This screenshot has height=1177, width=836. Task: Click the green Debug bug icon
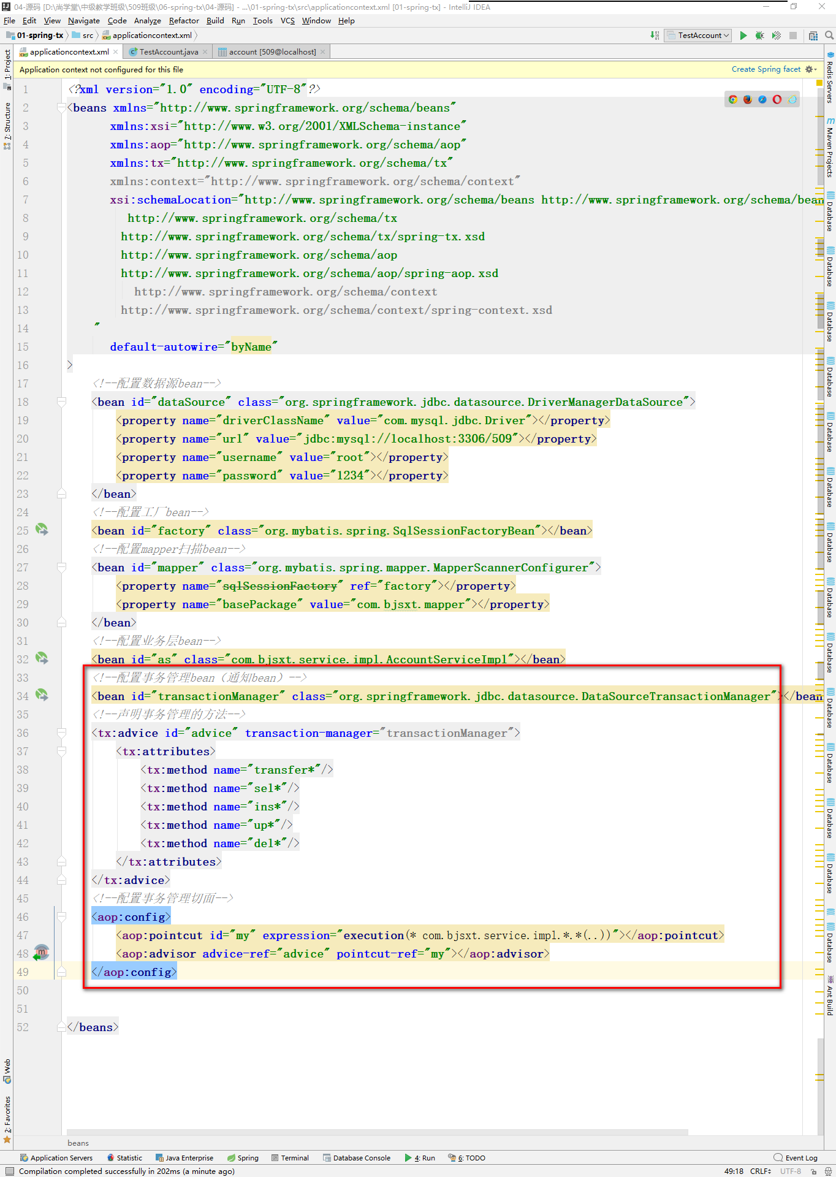coord(759,36)
